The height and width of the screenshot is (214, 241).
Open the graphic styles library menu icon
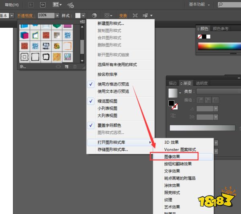[x=23, y=67]
